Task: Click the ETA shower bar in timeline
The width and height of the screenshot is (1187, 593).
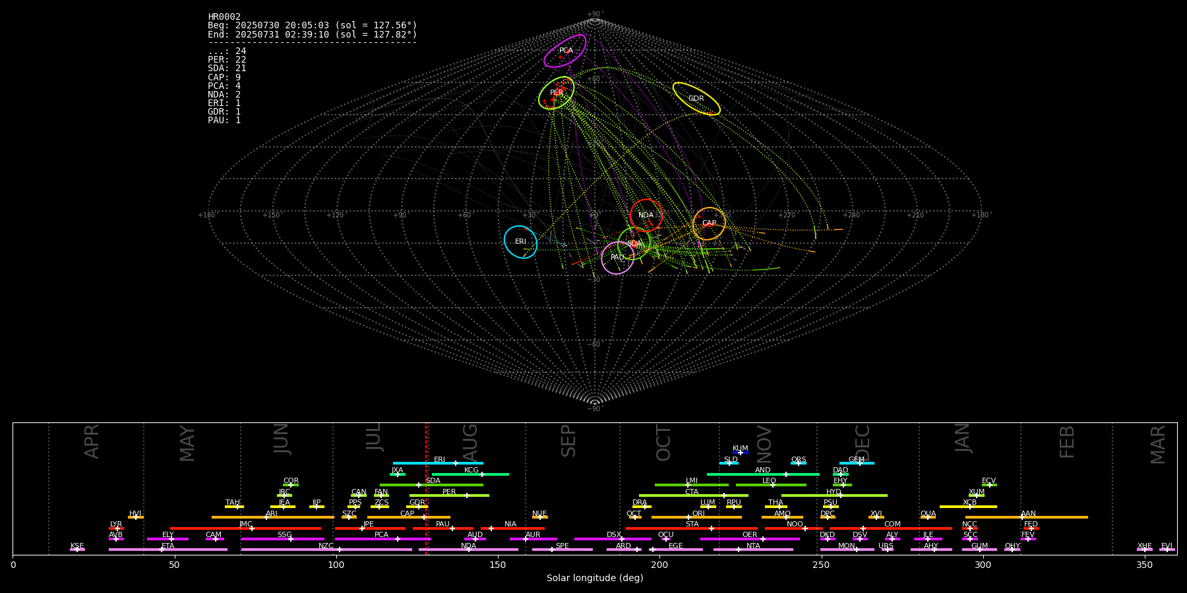Action: (168, 550)
